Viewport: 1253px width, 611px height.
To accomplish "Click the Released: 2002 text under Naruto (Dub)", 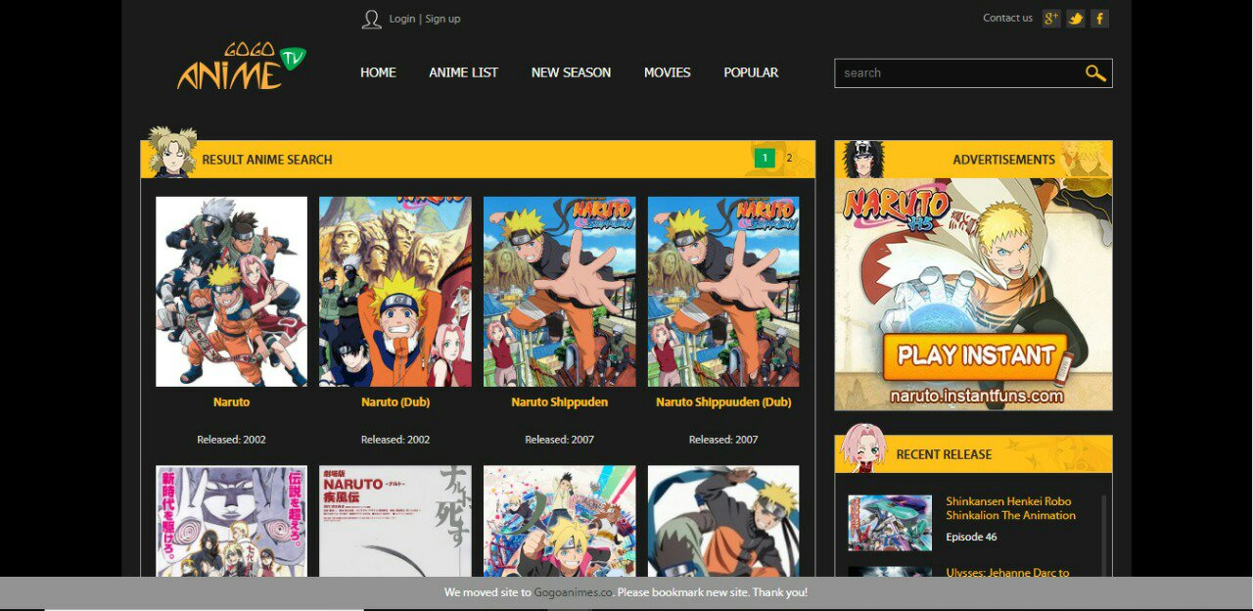I will 395,440.
